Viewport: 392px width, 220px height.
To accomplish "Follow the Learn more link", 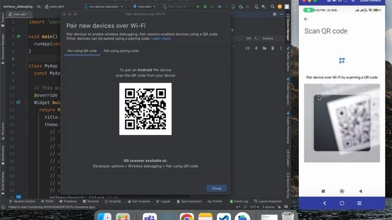I will pyautogui.click(x=160, y=38).
